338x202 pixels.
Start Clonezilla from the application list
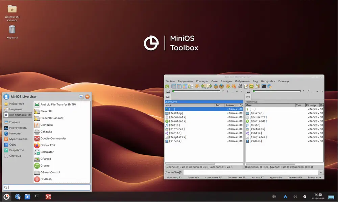click(46, 125)
